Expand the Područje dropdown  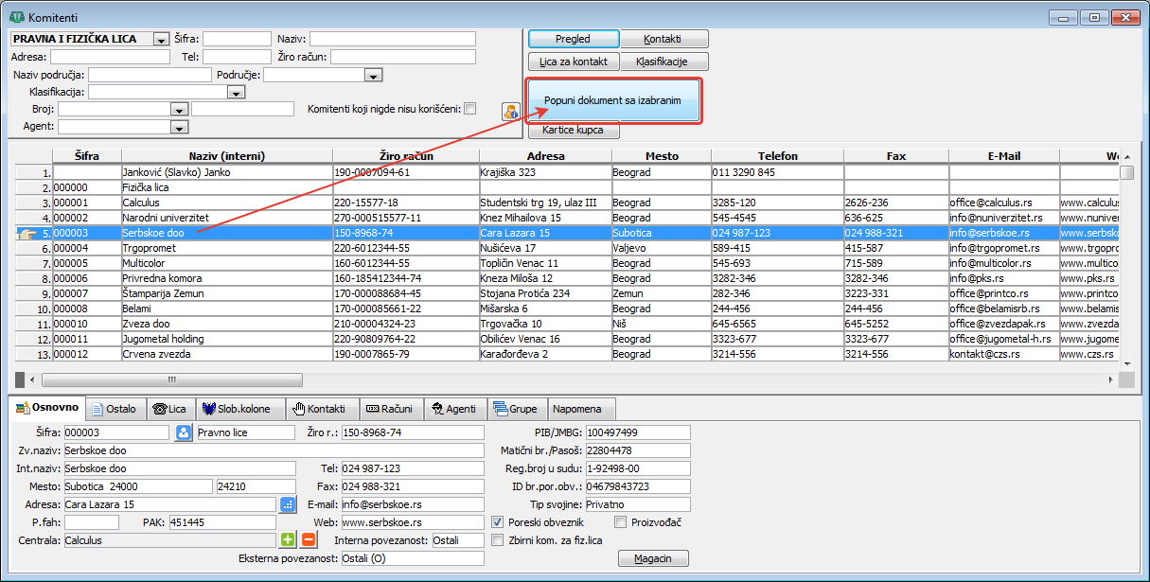pyautogui.click(x=374, y=75)
